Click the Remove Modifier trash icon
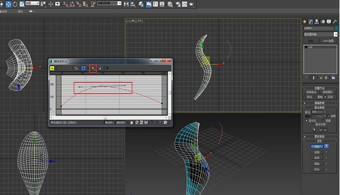This screenshot has width=340, height=195. coord(326,78)
